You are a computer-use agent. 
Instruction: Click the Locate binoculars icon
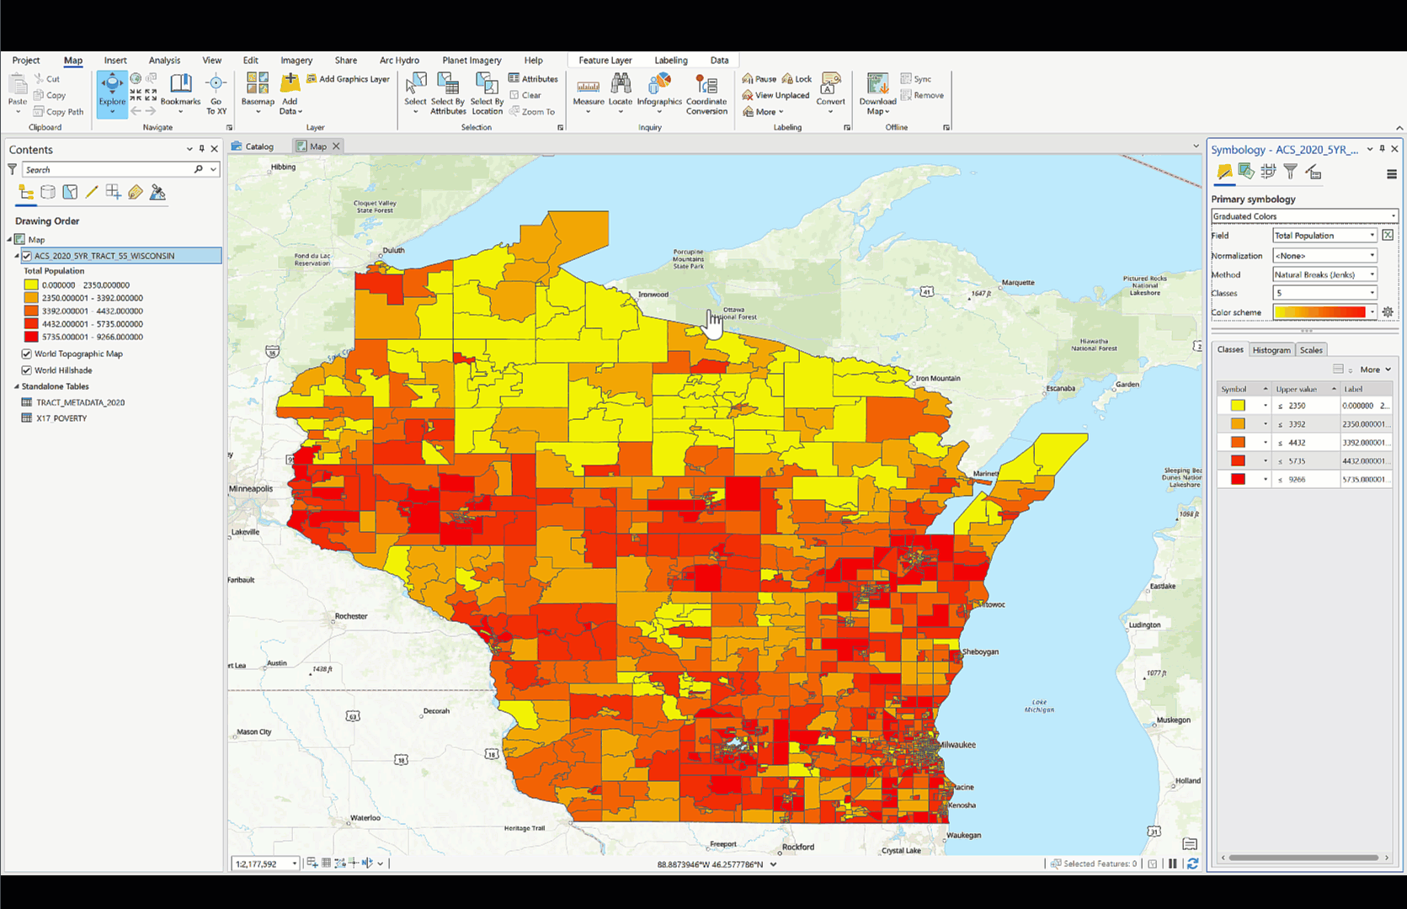621,84
